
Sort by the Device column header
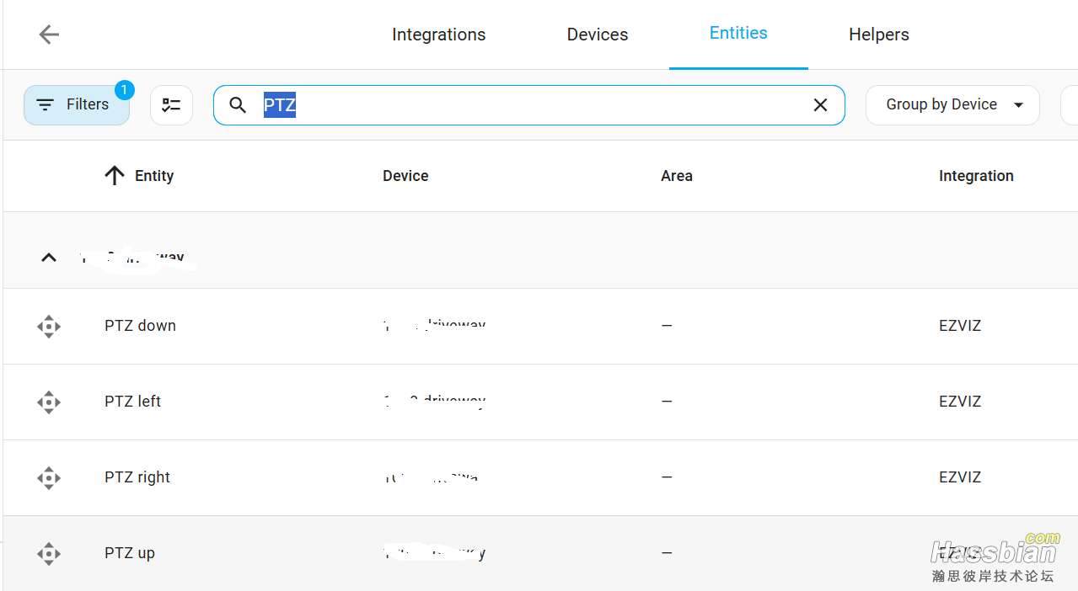pos(405,176)
